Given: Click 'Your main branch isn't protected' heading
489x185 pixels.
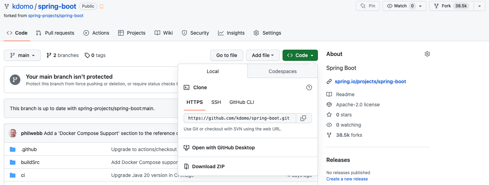Looking at the screenshot, I should click(69, 77).
